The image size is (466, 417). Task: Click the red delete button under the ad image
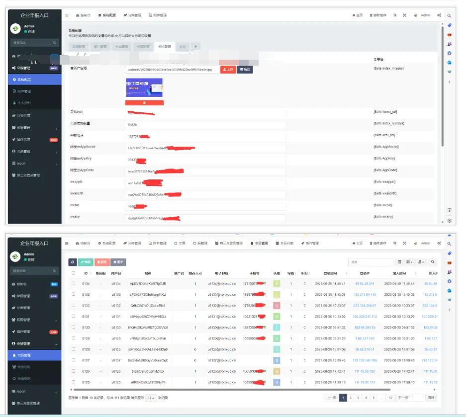144,103
